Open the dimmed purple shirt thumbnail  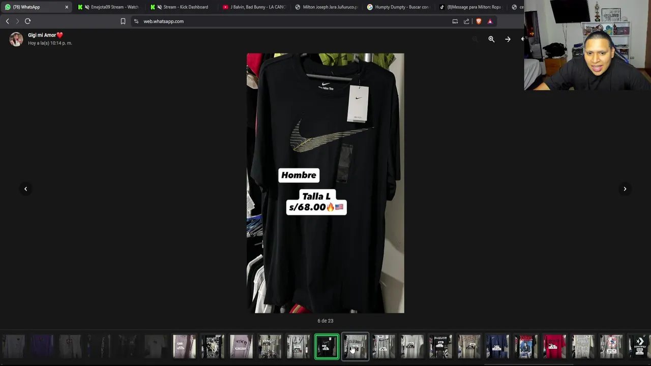42,347
